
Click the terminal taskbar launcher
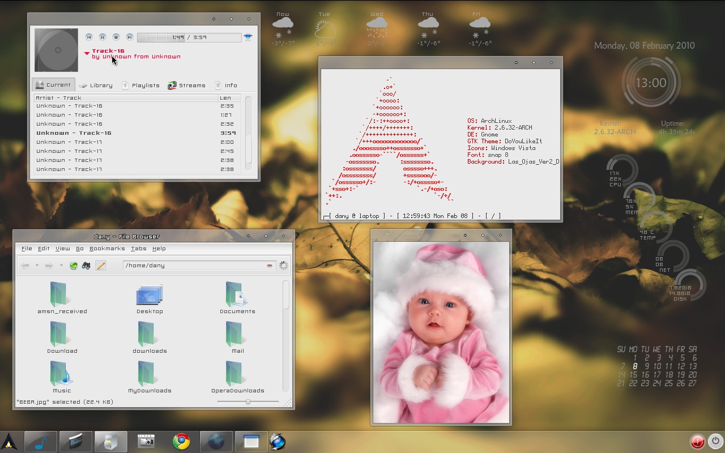76,442
